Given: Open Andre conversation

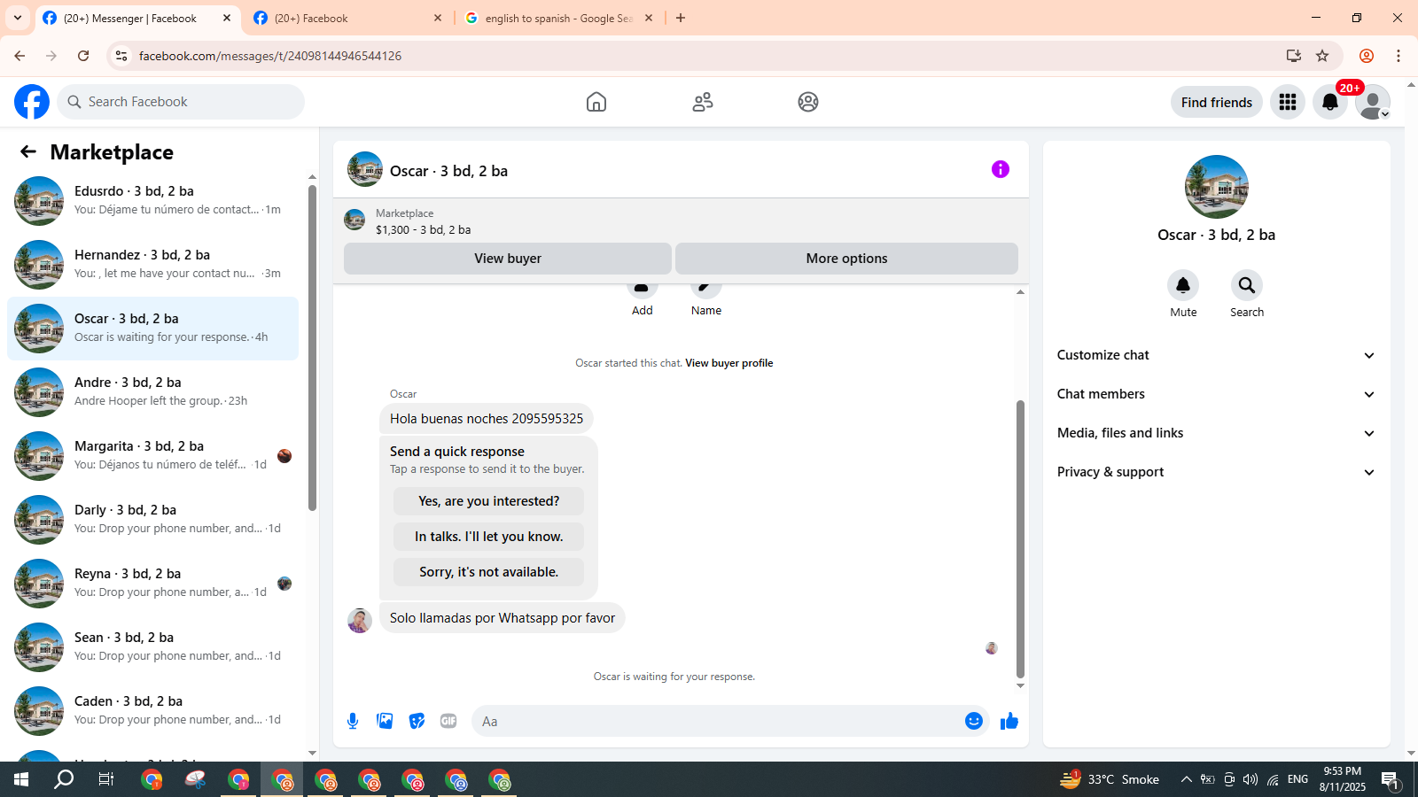Looking at the screenshot, I should click(152, 392).
